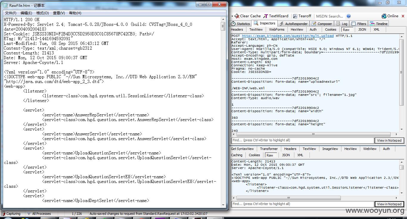Click the exam.kingdee.com upload URL link
Screen dimensions: 407x219
[x=288, y=36]
